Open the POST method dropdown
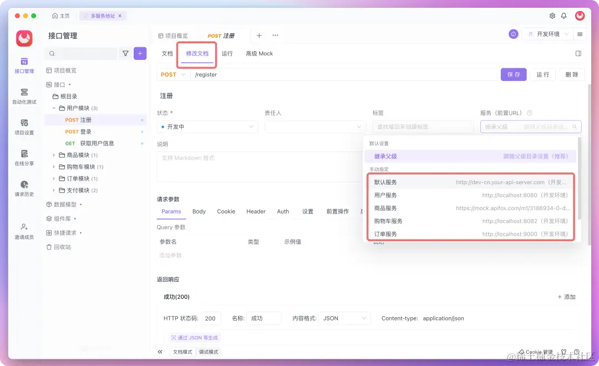This screenshot has height=366, width=599. [172, 74]
